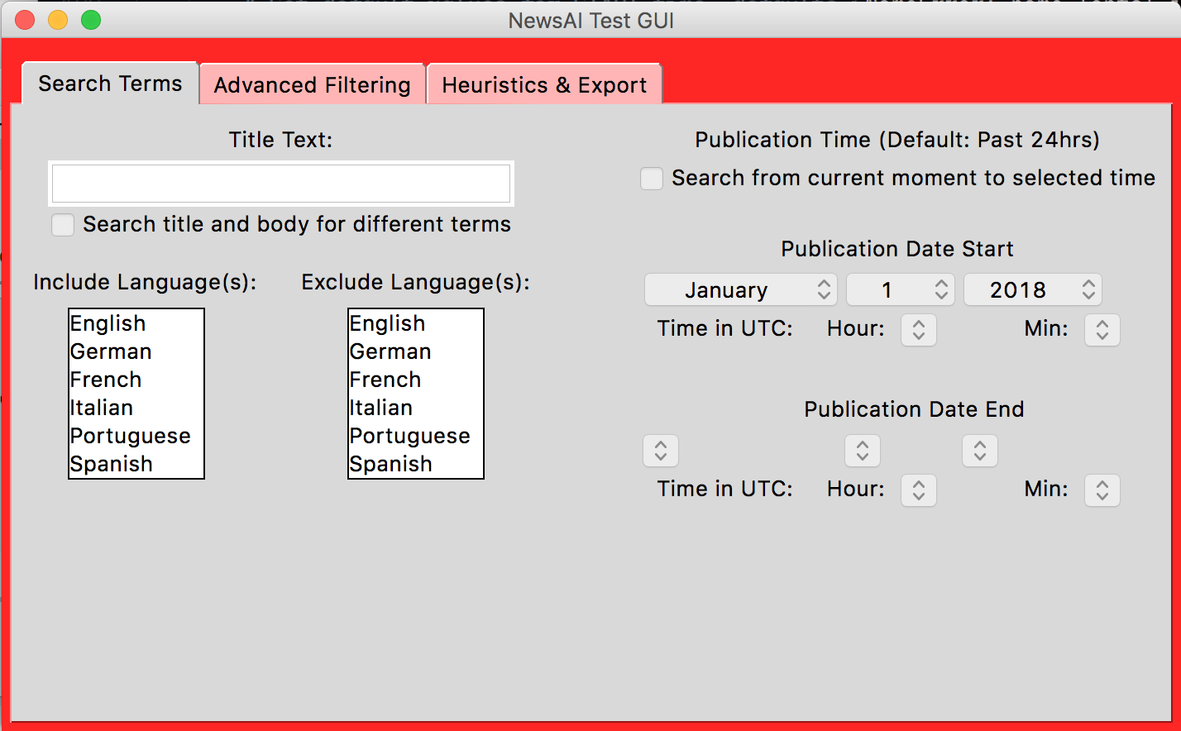
Task: Select English in Include Languages list
Action: click(108, 323)
